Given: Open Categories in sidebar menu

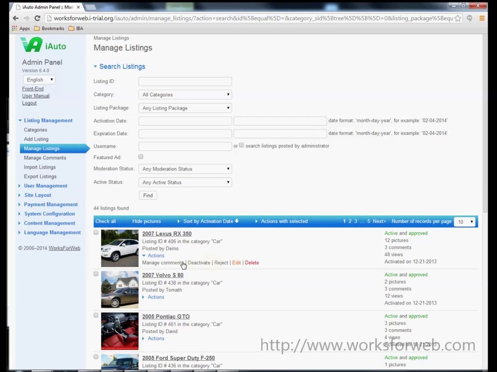Looking at the screenshot, I should pyautogui.click(x=36, y=130).
